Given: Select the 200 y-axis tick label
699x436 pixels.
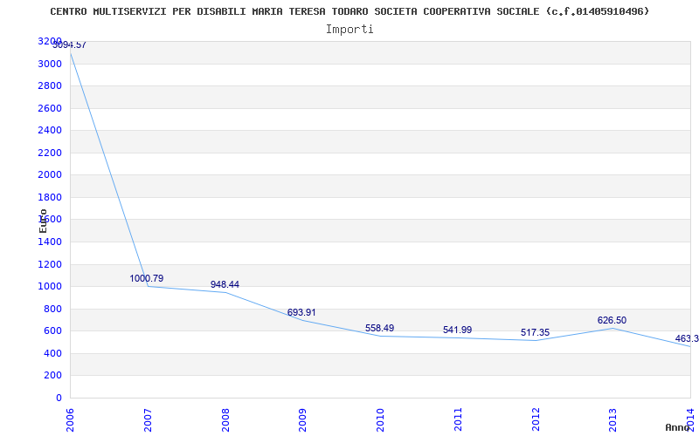Looking at the screenshot, I should [x=53, y=375].
